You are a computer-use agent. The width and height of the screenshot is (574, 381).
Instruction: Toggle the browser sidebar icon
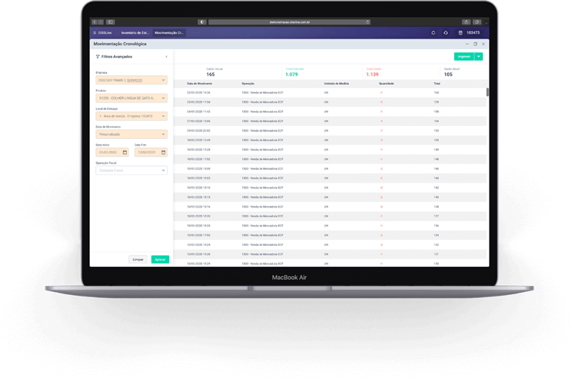coord(110,22)
